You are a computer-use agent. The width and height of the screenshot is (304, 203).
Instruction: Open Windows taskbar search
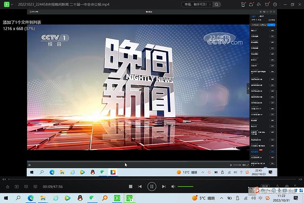coord(18,198)
